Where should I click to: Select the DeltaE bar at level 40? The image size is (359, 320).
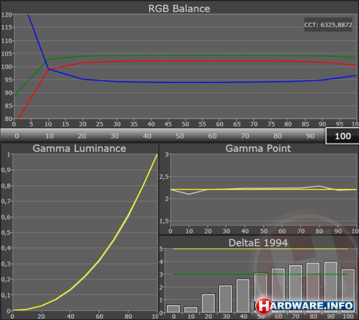pos(243,295)
